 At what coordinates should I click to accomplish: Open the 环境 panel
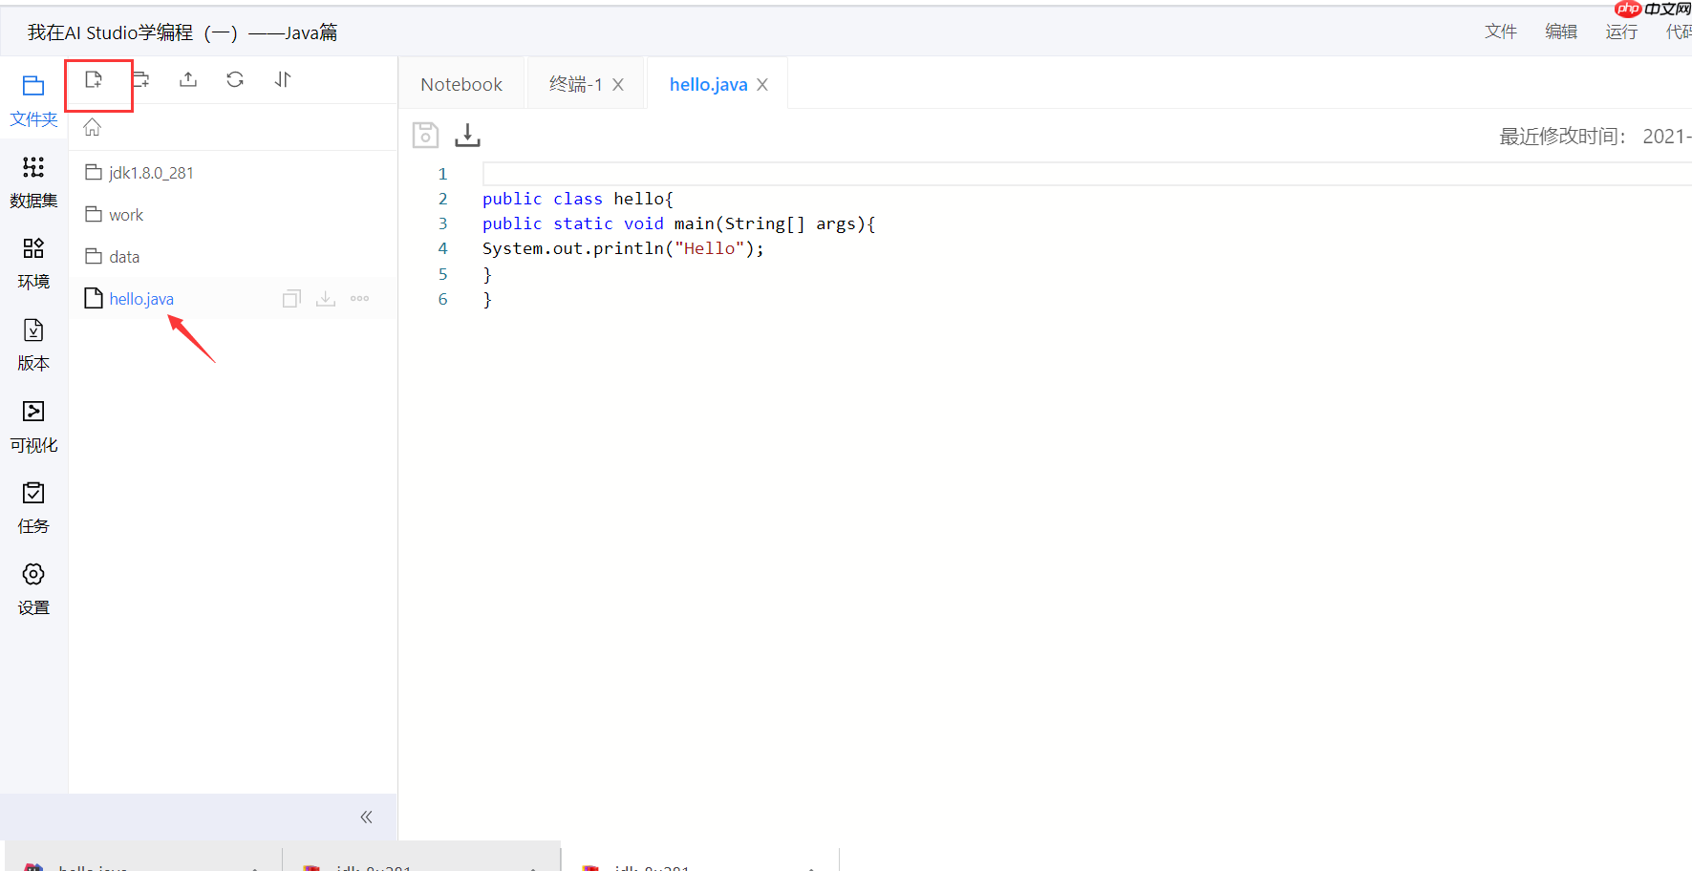pos(33,262)
